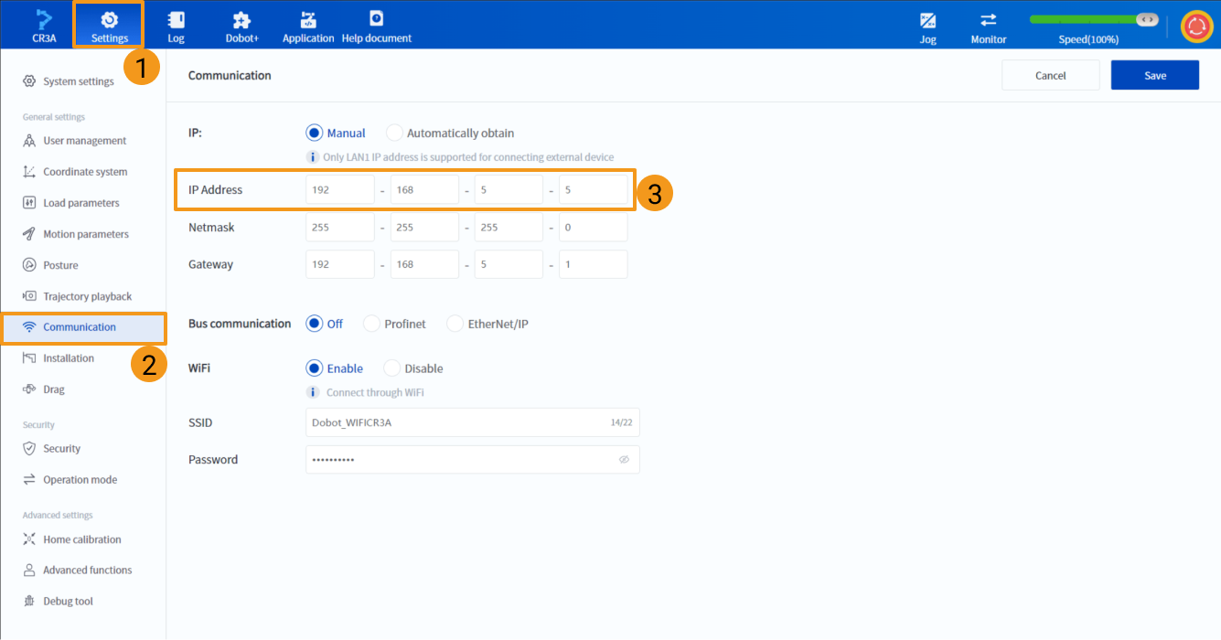Click the red emergency stop robot icon
The width and height of the screenshot is (1221, 640).
pos(1196,26)
